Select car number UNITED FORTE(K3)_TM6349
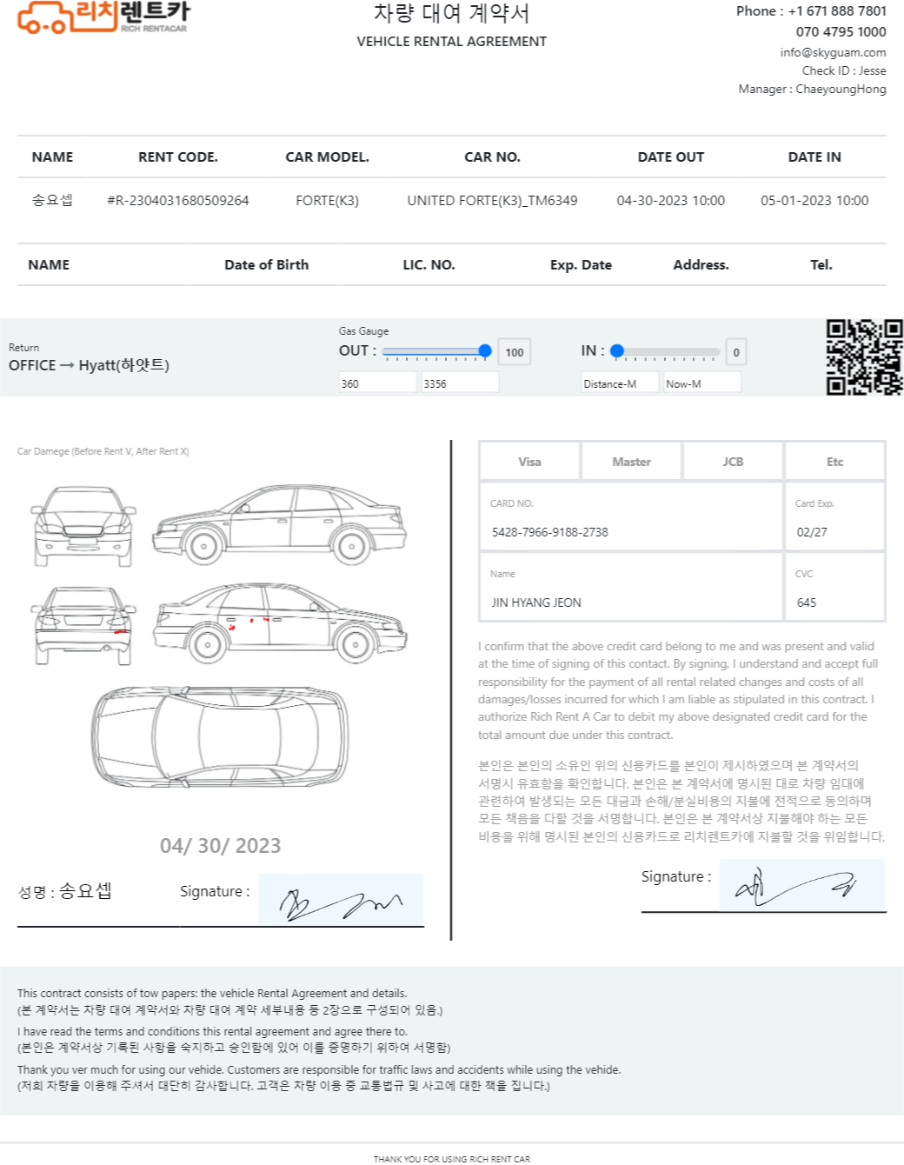The height and width of the screenshot is (1165, 904). tap(492, 201)
